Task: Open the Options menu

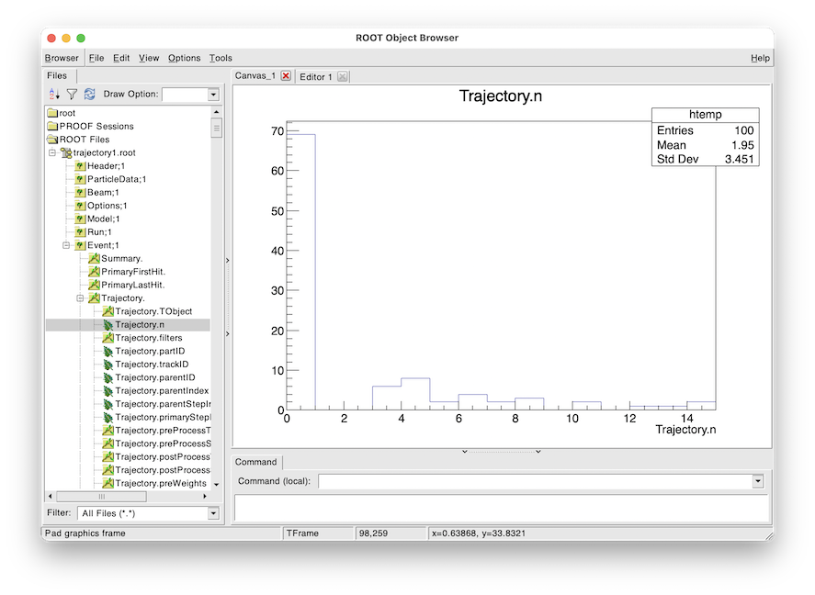Action: pos(184,58)
